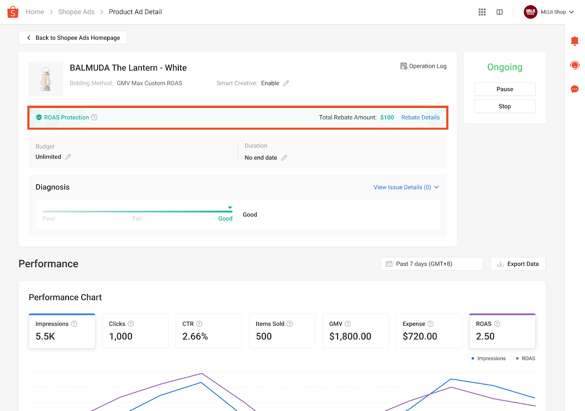This screenshot has height=411, width=585.
Task: Show Items Sold help tooltip icon
Action: tap(290, 324)
